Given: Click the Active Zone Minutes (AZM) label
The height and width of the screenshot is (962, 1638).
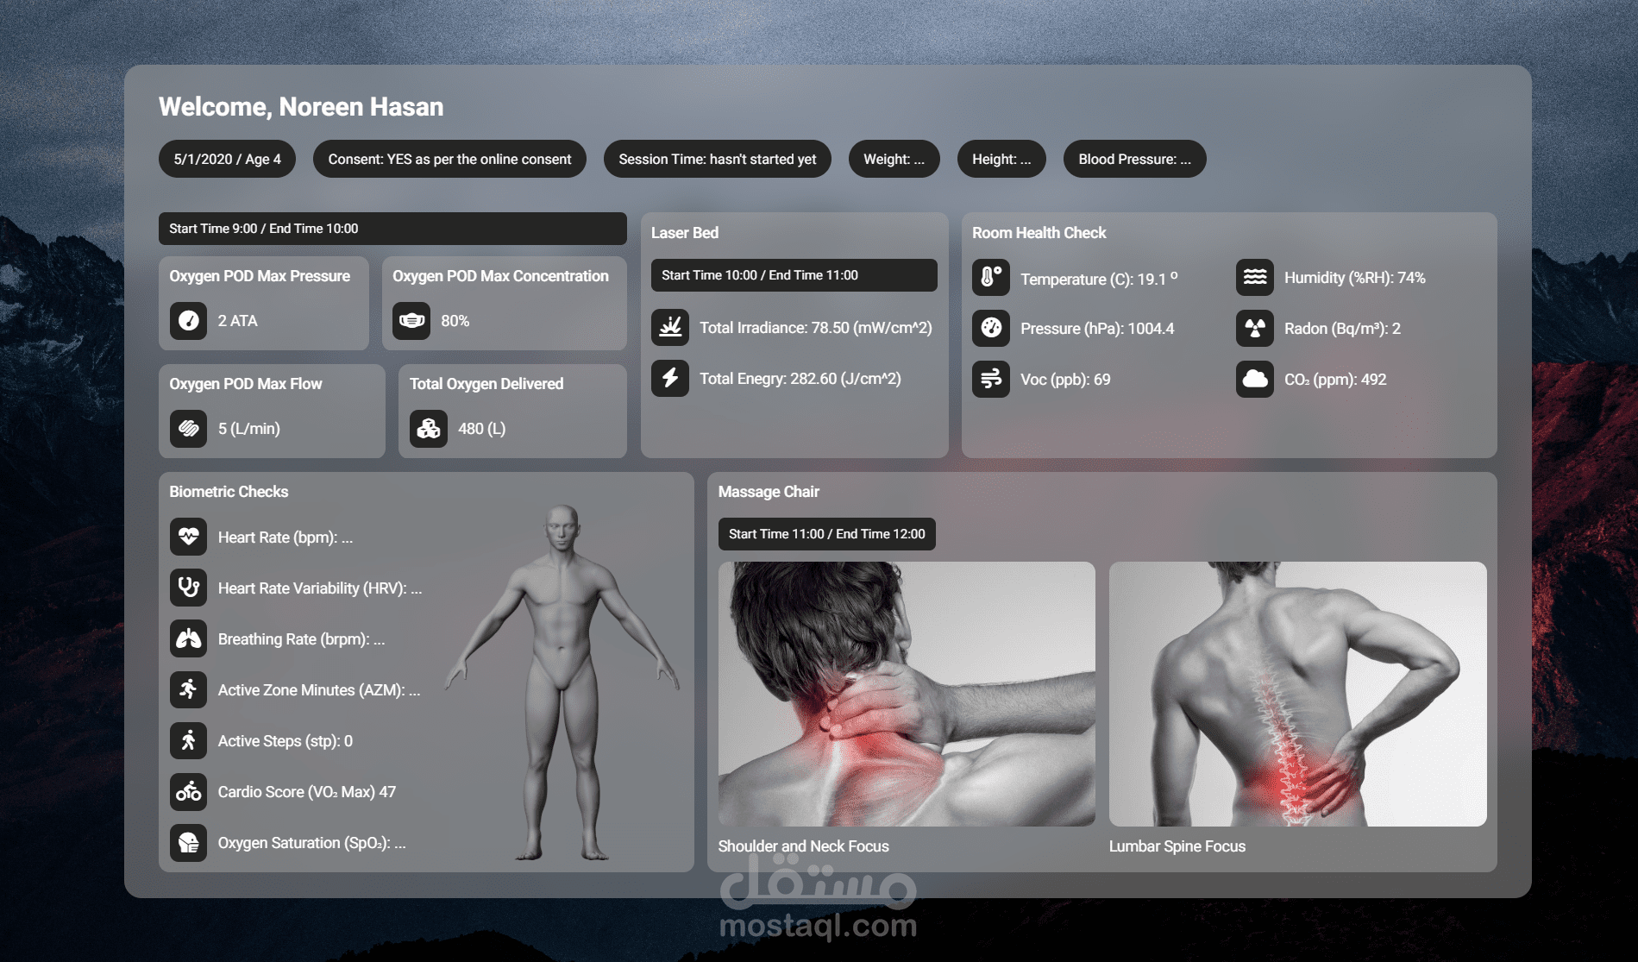Looking at the screenshot, I should [x=318, y=690].
